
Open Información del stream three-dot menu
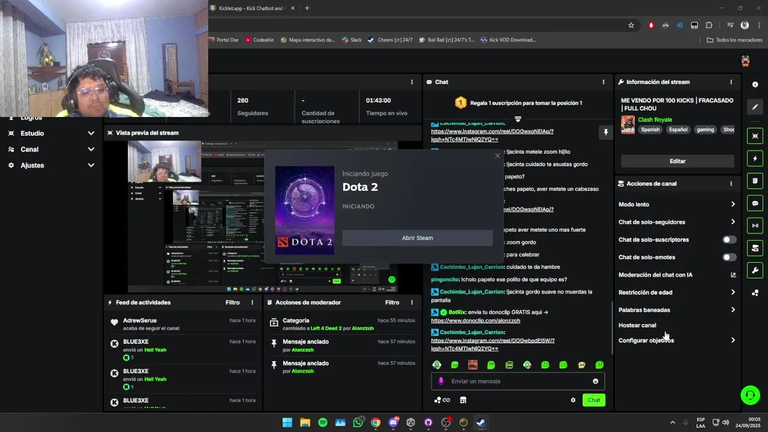[731, 82]
